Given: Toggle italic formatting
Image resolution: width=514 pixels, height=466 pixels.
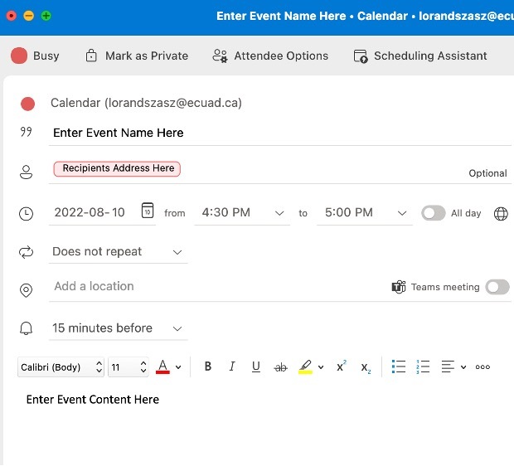Looking at the screenshot, I should 232,366.
